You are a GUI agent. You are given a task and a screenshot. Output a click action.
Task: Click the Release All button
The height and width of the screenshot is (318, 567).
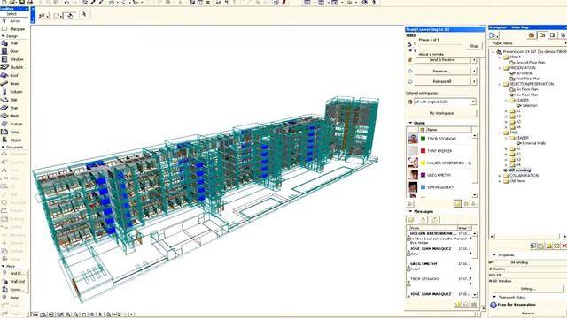[x=442, y=81]
